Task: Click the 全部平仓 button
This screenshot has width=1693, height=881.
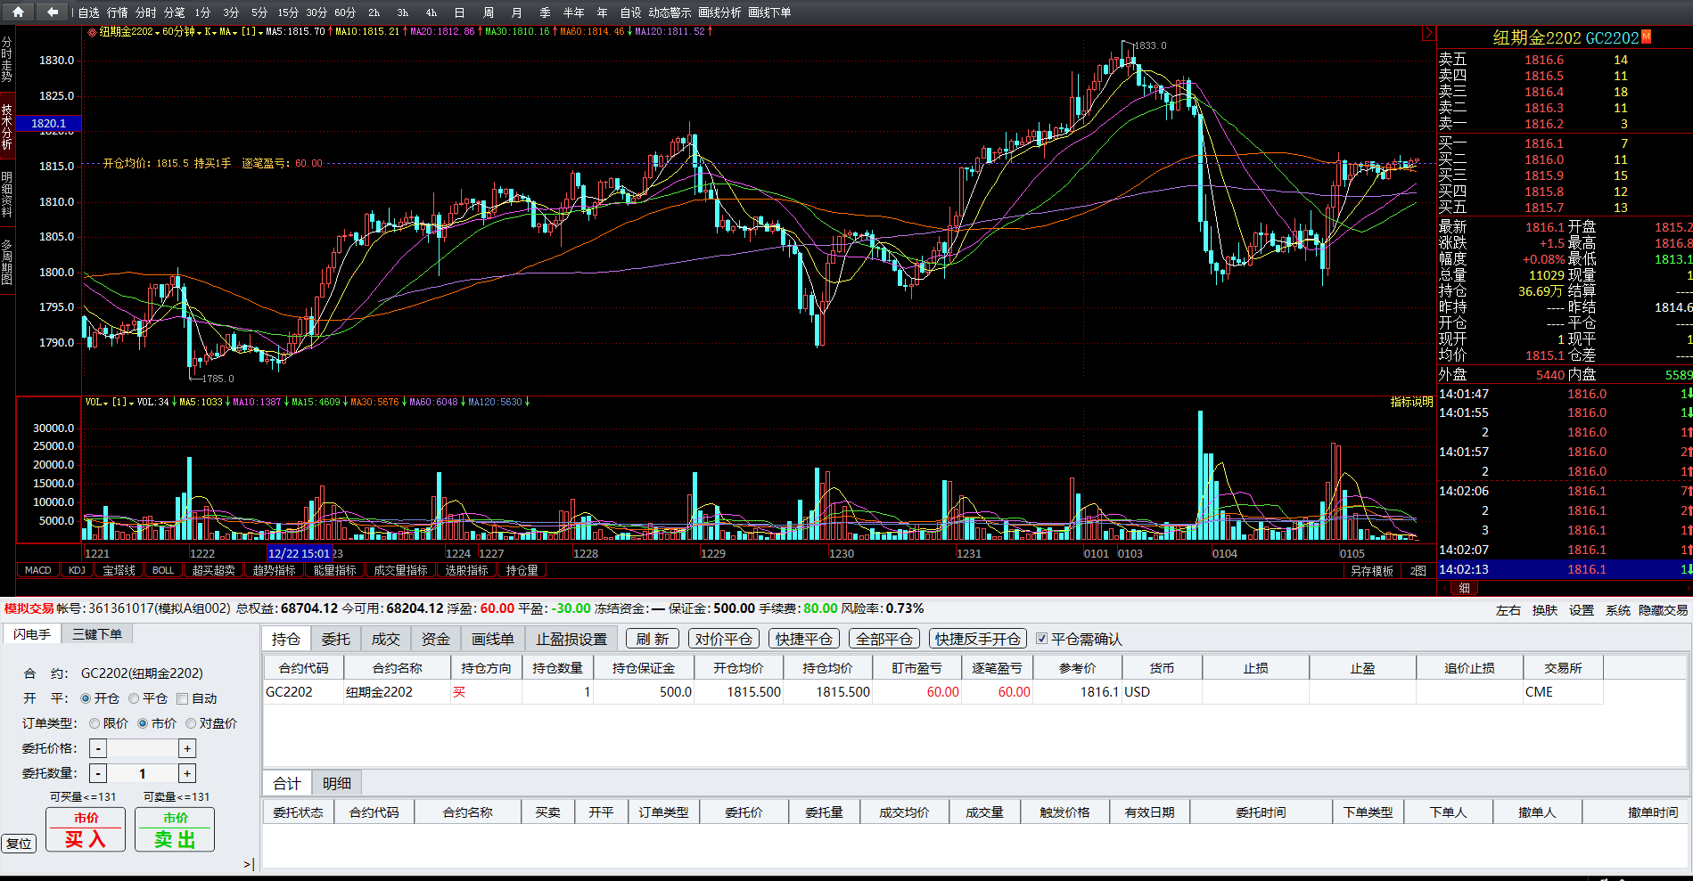Action: (x=884, y=639)
